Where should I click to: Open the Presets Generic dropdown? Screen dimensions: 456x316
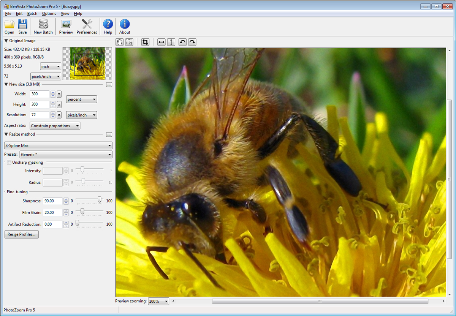point(66,155)
